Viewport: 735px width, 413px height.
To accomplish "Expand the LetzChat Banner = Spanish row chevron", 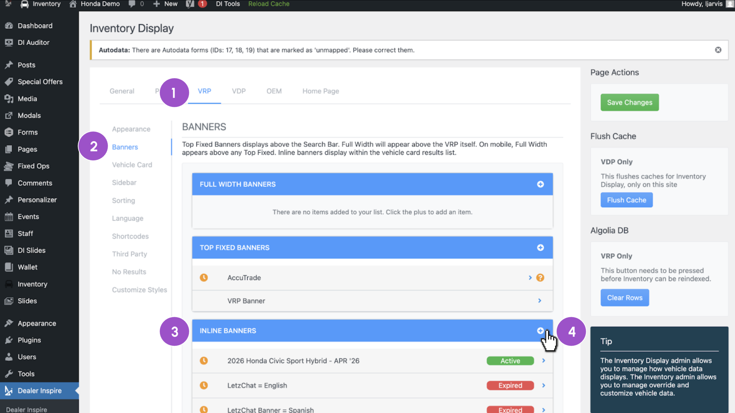I will (x=543, y=410).
